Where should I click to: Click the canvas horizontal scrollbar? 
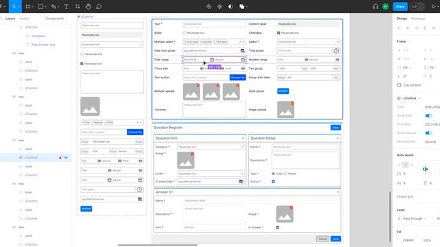pos(157,245)
